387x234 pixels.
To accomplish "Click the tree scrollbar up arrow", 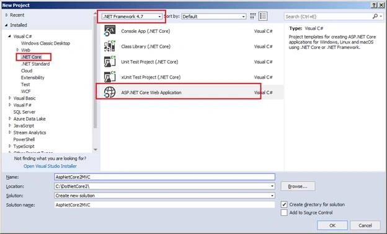I will click(96, 12).
